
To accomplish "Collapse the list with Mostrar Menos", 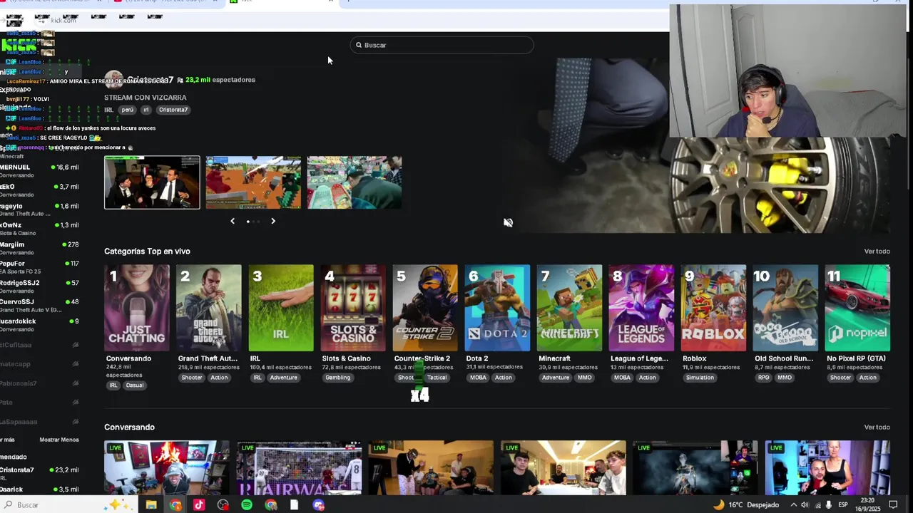I will coord(59,440).
